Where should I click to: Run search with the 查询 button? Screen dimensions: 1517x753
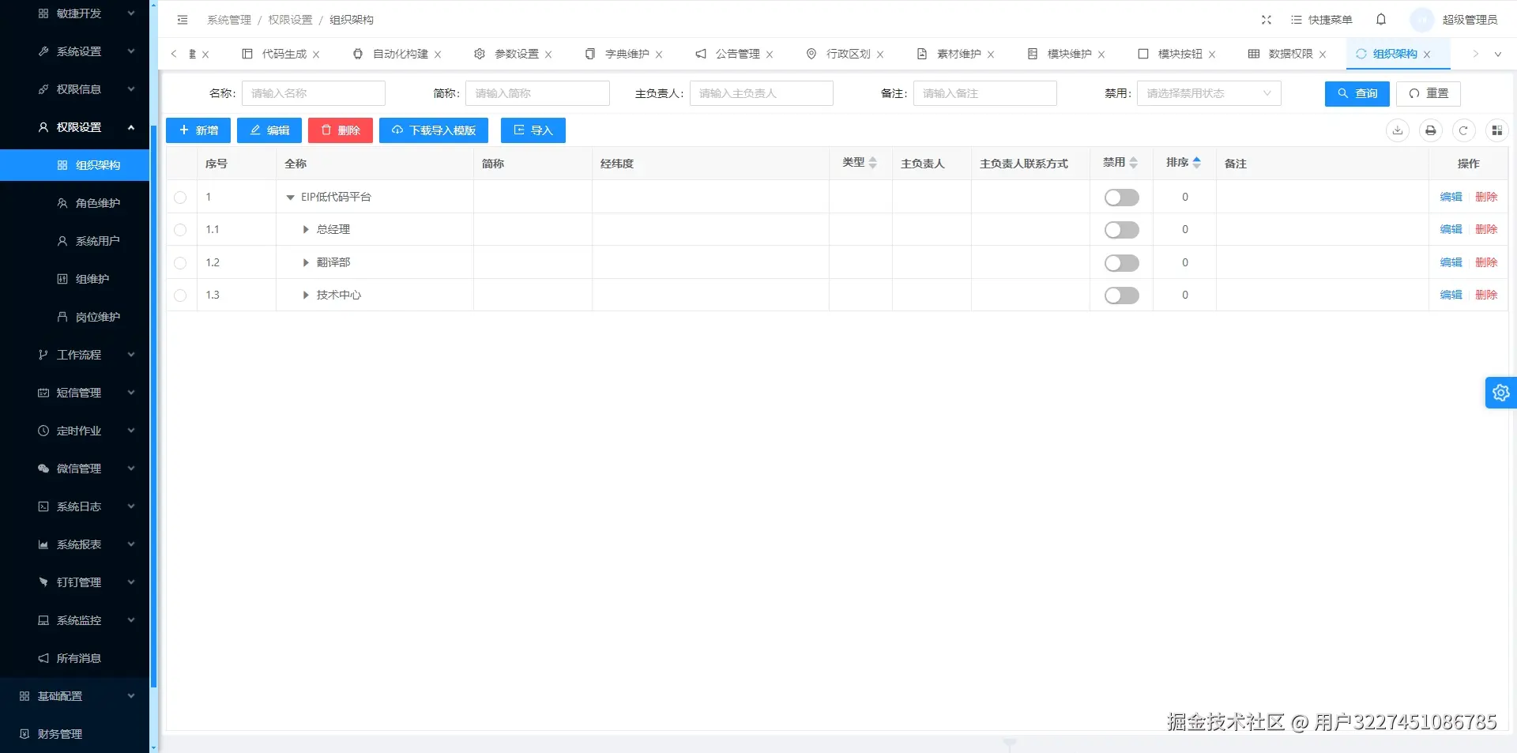[x=1357, y=93]
